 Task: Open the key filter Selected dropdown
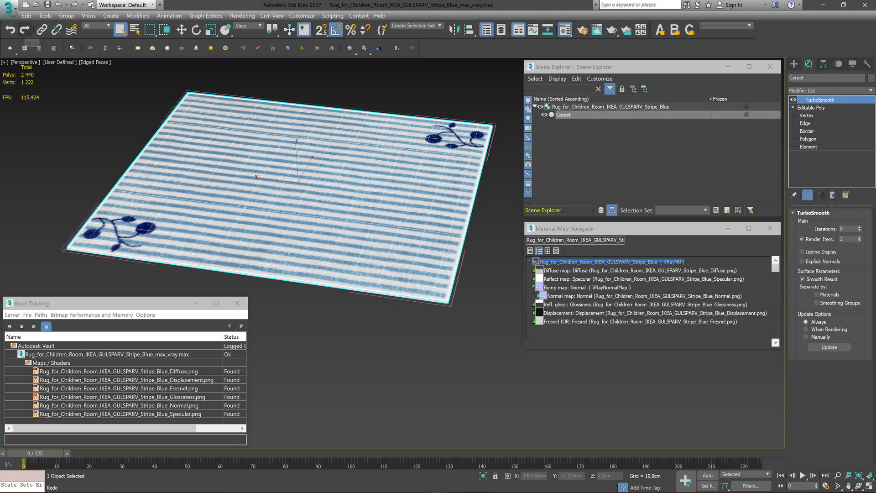coord(746,475)
